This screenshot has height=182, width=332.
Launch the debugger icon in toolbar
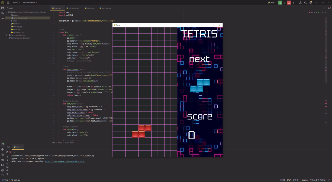point(284,2)
